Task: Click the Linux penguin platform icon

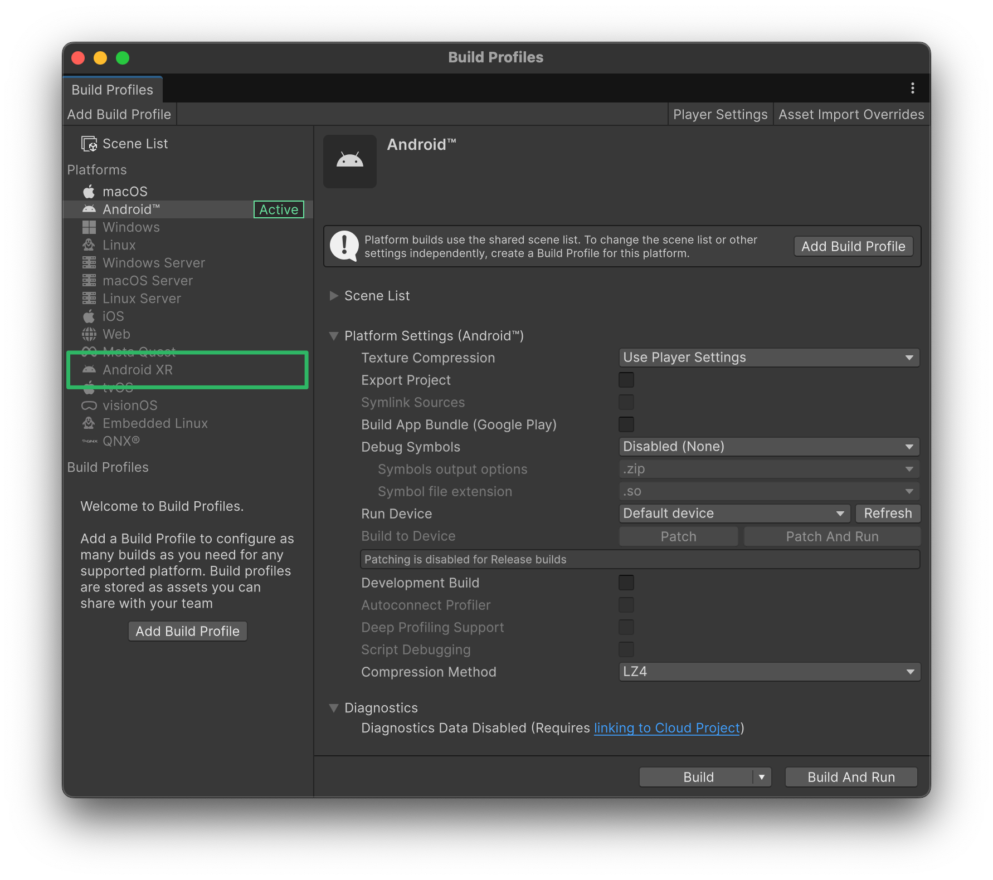Action: (x=89, y=245)
